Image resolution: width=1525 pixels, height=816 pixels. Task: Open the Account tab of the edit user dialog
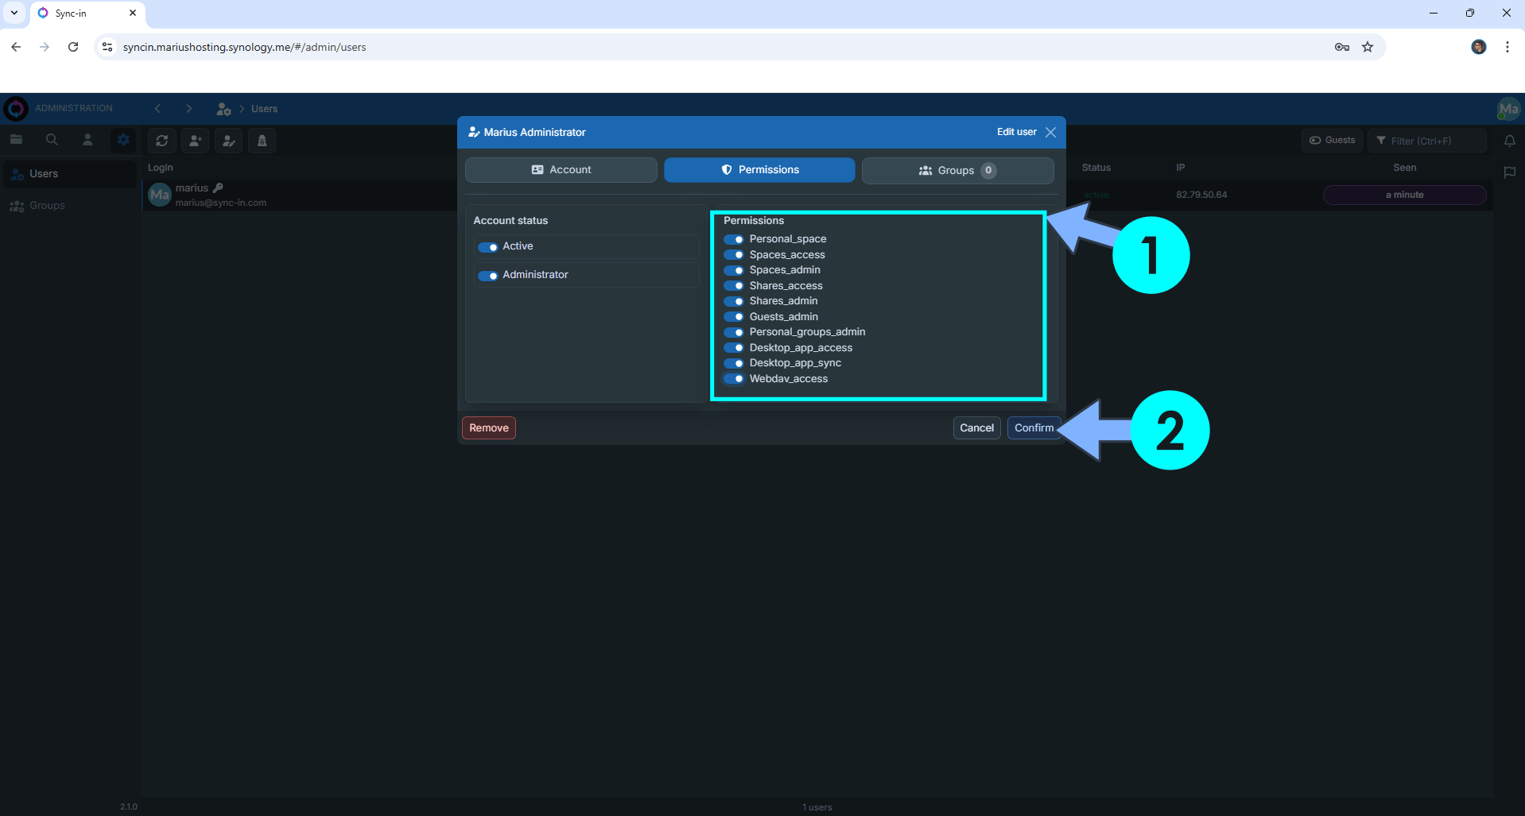[561, 169]
